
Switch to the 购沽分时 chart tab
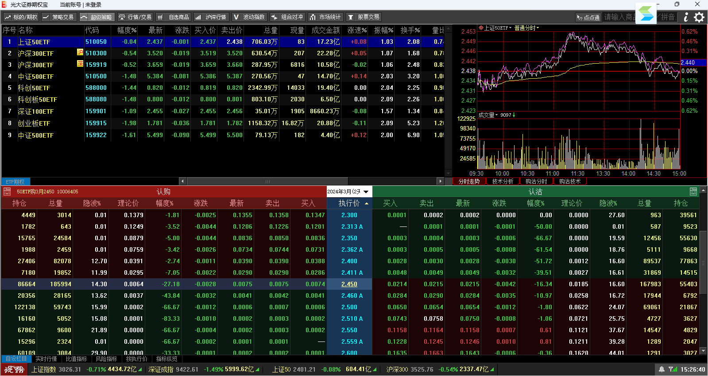[x=536, y=181]
